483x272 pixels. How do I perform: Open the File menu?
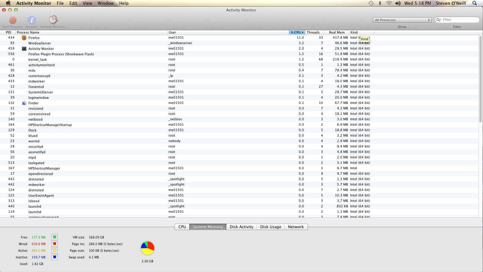(60, 3)
